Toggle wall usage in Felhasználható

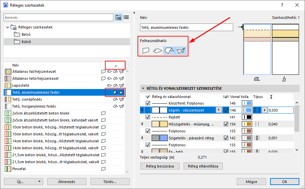tap(146, 51)
